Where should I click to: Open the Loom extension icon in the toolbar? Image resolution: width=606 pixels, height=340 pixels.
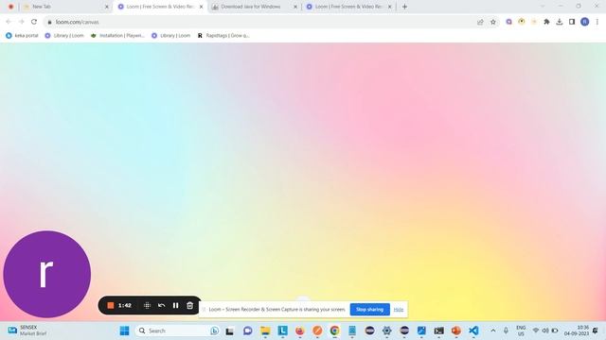[x=509, y=22]
